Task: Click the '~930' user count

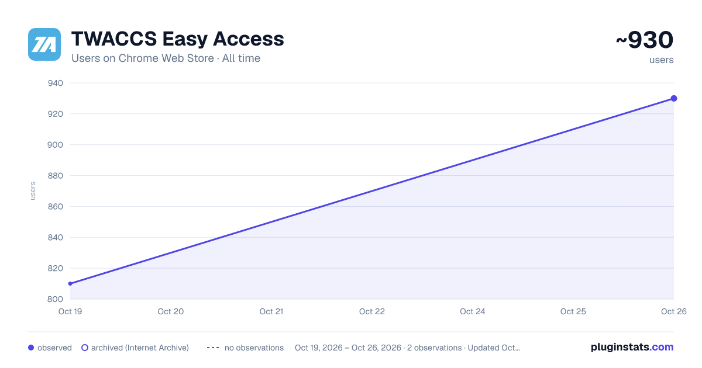Action: [x=645, y=40]
